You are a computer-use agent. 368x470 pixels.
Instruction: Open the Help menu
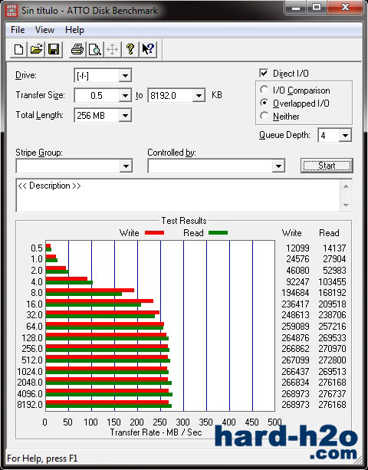[74, 30]
